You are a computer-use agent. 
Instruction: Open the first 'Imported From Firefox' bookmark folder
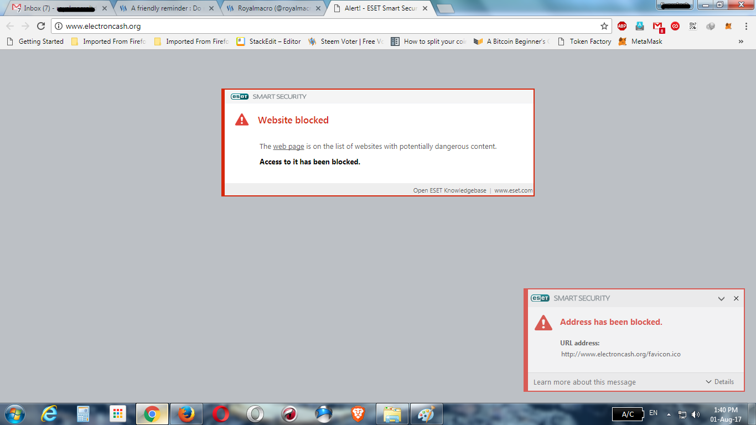point(108,42)
